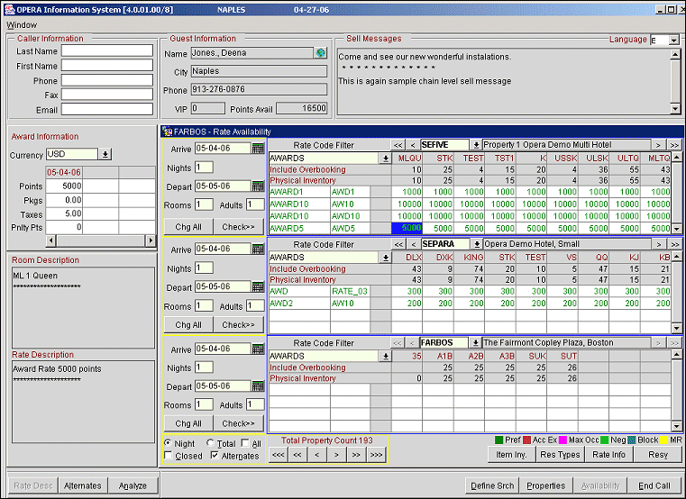
Task: Open Arrive calendar in the SEPARA panel
Action: 258,249
